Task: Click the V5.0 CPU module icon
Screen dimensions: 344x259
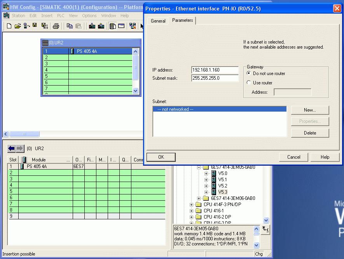Action: (x=214, y=173)
